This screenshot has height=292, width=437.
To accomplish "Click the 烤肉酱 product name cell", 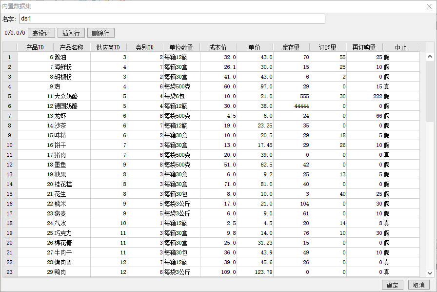I will 72,262.
